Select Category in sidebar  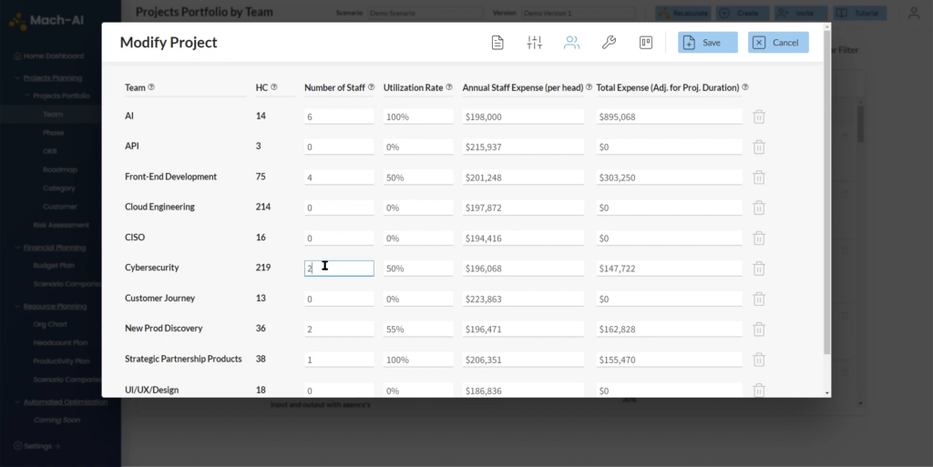tap(59, 188)
